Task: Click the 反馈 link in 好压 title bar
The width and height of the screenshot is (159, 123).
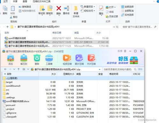Action: click(120, 51)
